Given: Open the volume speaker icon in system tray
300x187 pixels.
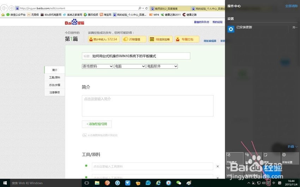Looking at the screenshot, I should point(264,183).
